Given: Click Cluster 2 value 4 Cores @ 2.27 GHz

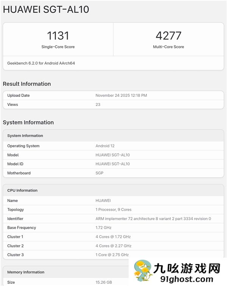Looking at the screenshot, I should tap(113, 246).
